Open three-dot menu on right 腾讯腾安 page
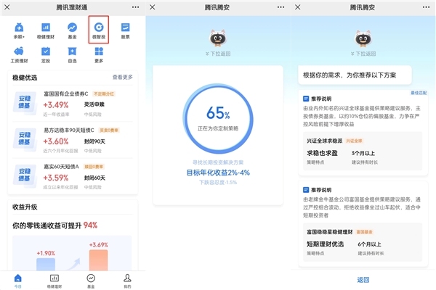 (426, 7)
